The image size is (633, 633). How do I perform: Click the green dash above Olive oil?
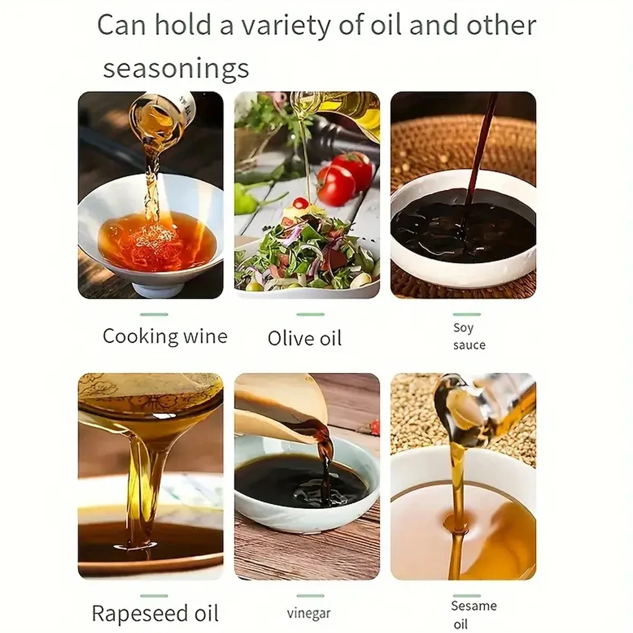click(x=310, y=314)
